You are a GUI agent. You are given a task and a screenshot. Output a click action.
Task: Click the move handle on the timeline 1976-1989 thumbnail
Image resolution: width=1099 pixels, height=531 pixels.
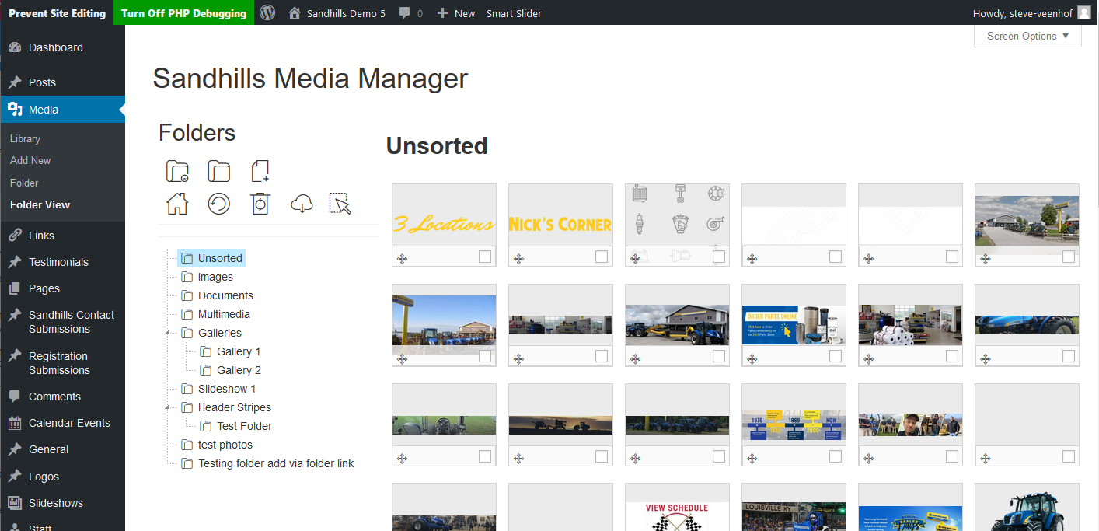(x=752, y=459)
